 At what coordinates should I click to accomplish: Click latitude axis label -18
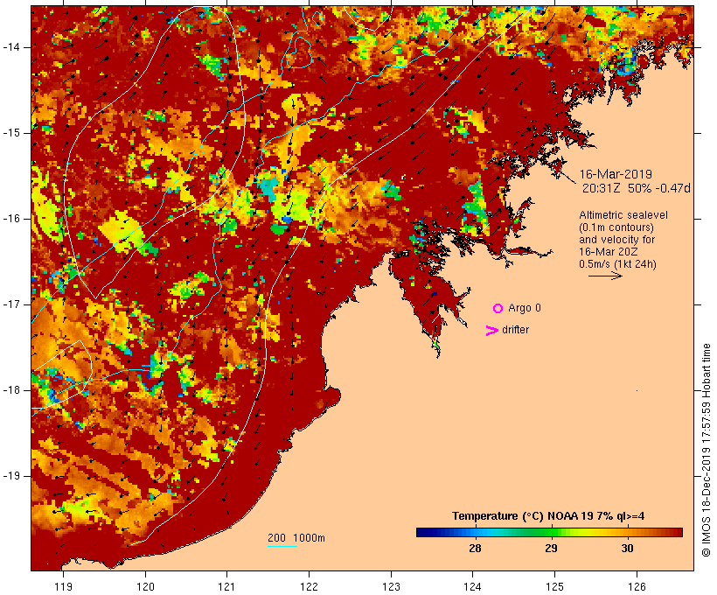coord(11,390)
